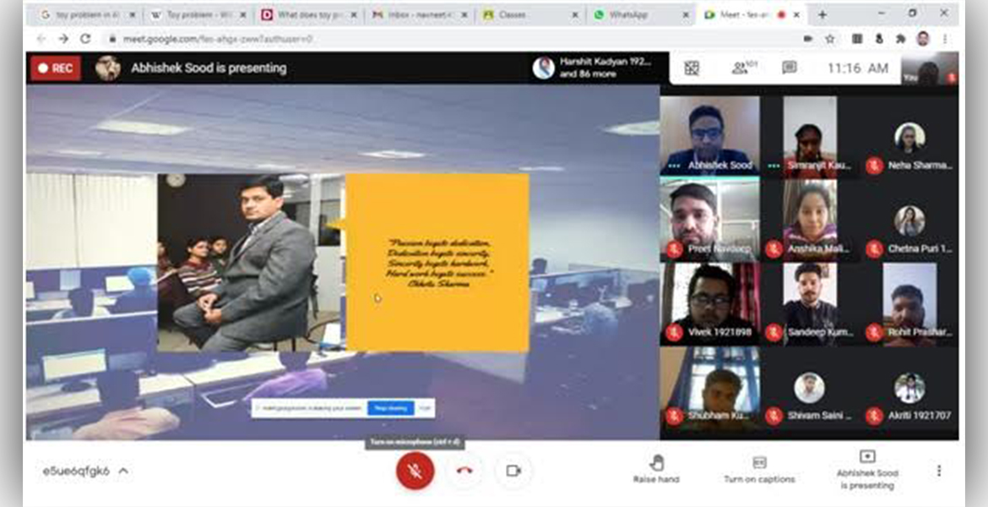The width and height of the screenshot is (988, 507).
Task: Leave call using red phone icon
Action: 464,471
